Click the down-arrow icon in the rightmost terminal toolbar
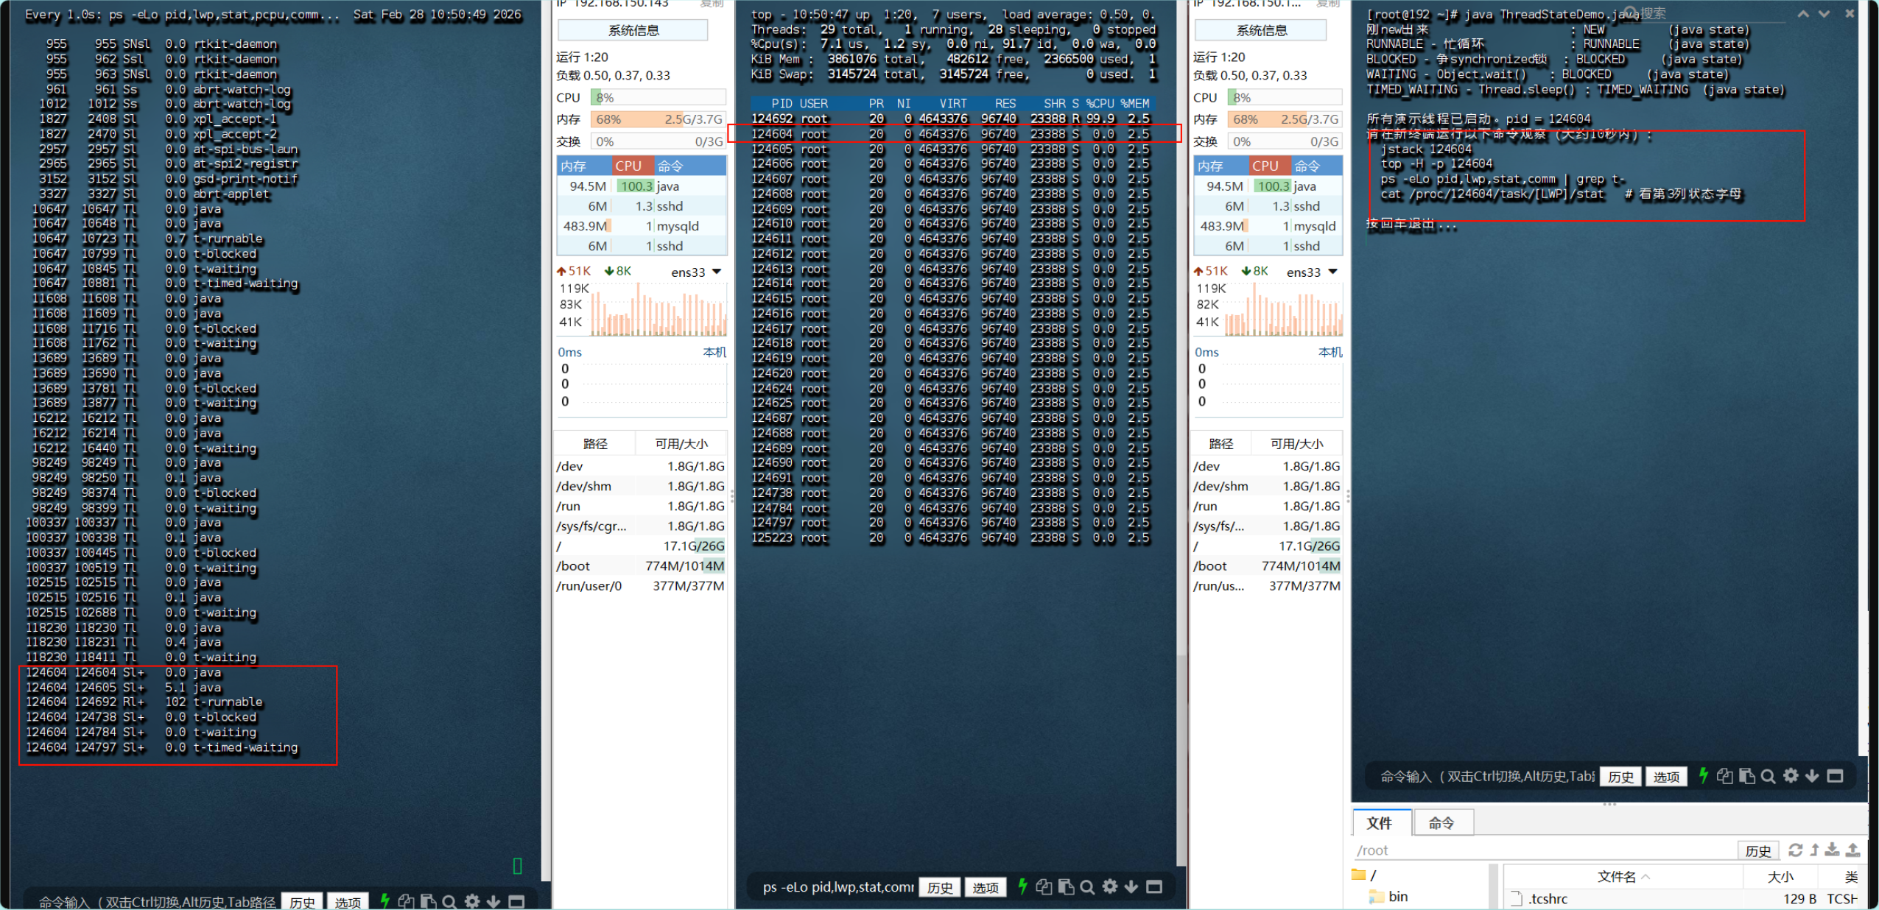The width and height of the screenshot is (1879, 910). [x=1812, y=775]
